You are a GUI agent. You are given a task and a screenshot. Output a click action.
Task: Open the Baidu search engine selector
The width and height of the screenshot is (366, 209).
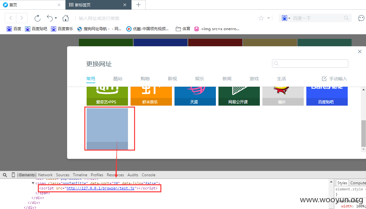pyautogui.click(x=286, y=18)
